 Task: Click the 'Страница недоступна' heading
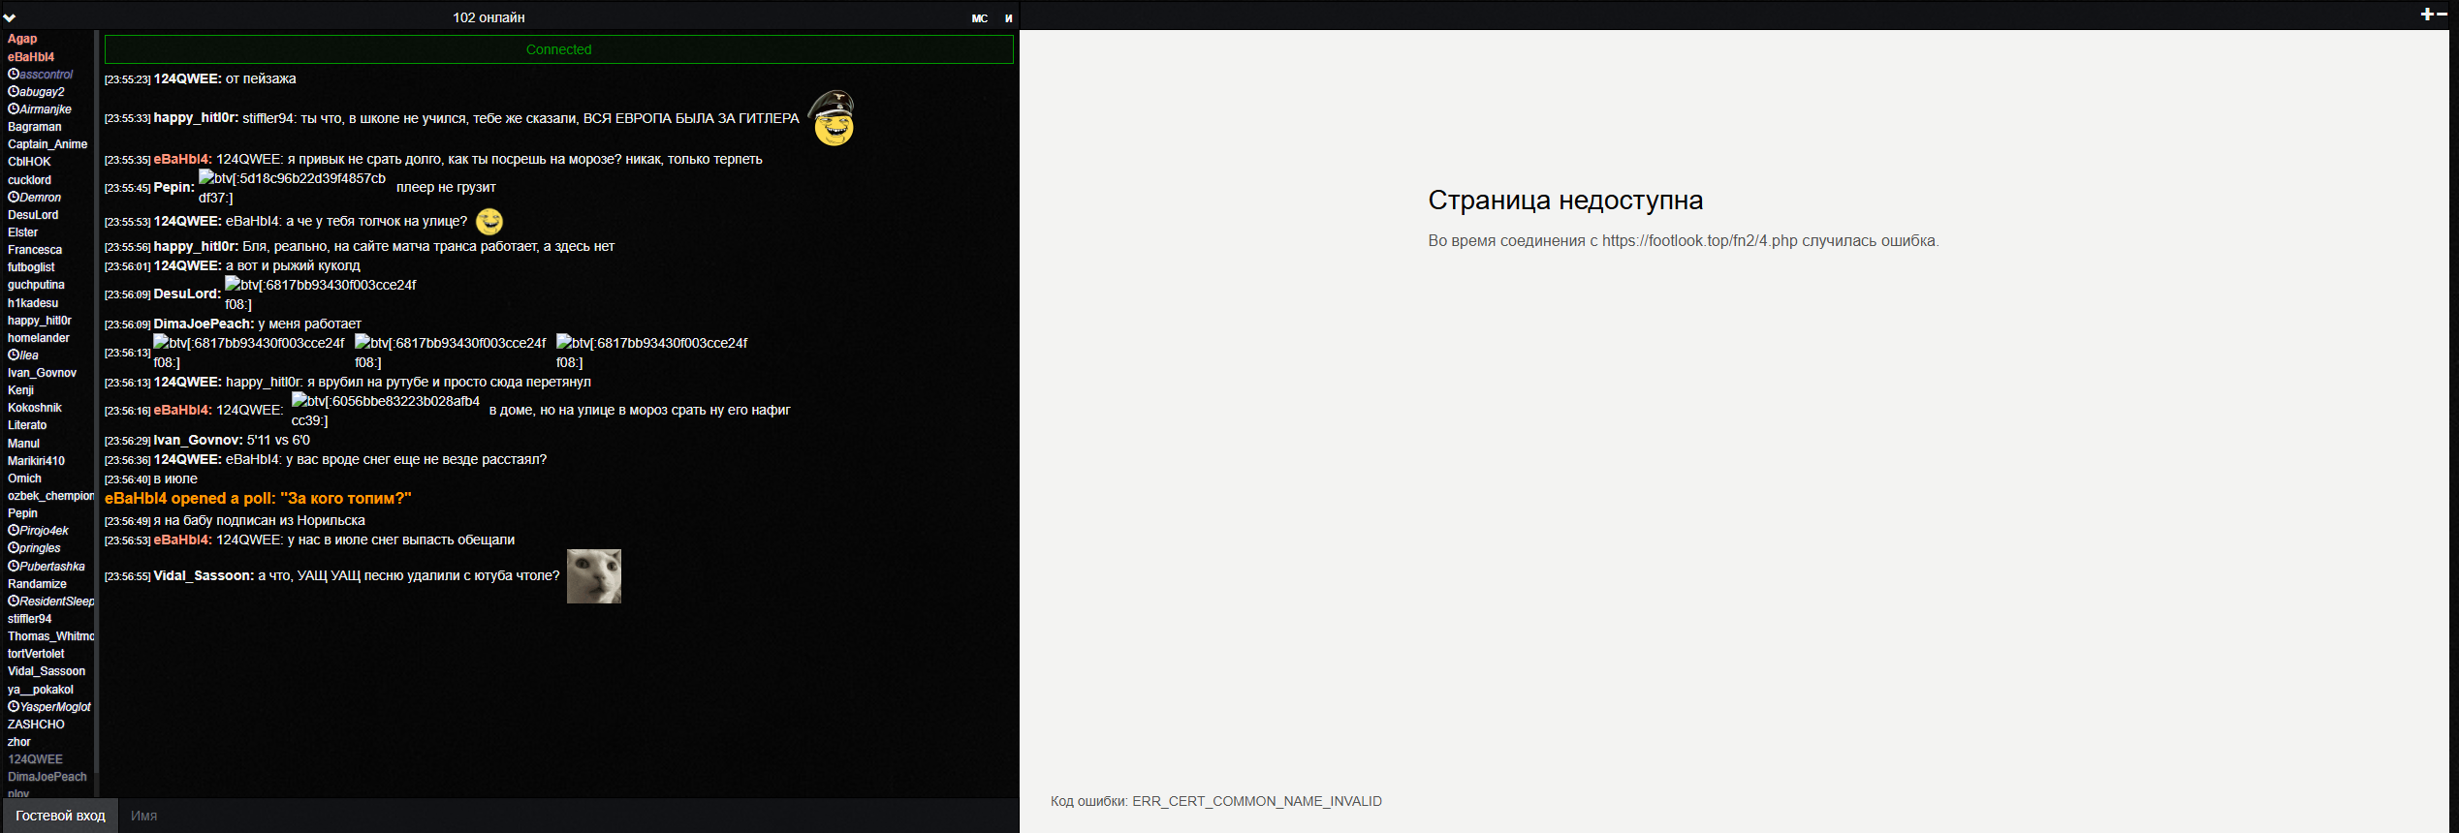[1565, 201]
